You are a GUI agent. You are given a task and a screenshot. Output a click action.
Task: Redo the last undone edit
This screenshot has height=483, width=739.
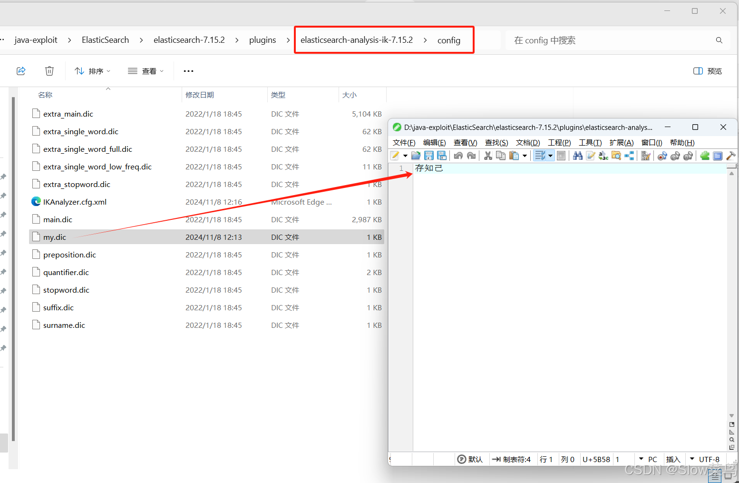(x=471, y=156)
